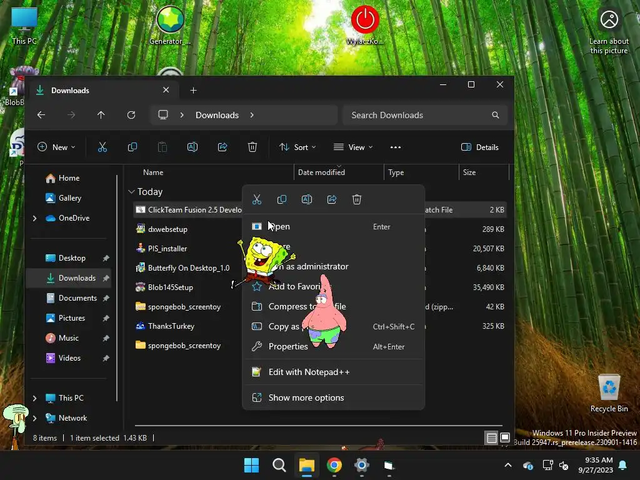Click the Cut scissors icon in the context menu

click(257, 199)
